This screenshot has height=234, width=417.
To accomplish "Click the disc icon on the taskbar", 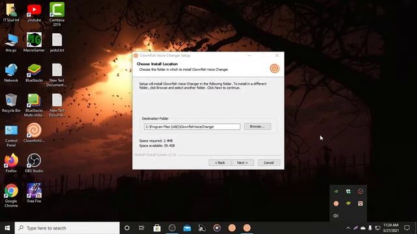I will point(217,228).
